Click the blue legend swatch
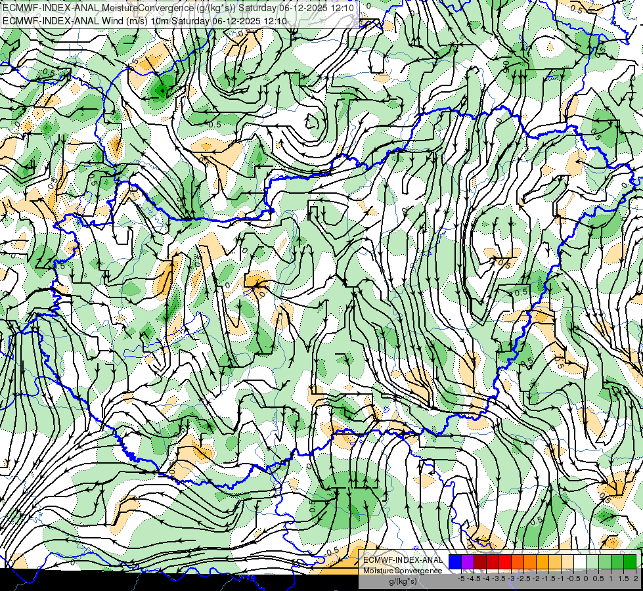The width and height of the screenshot is (643, 591). (x=455, y=561)
